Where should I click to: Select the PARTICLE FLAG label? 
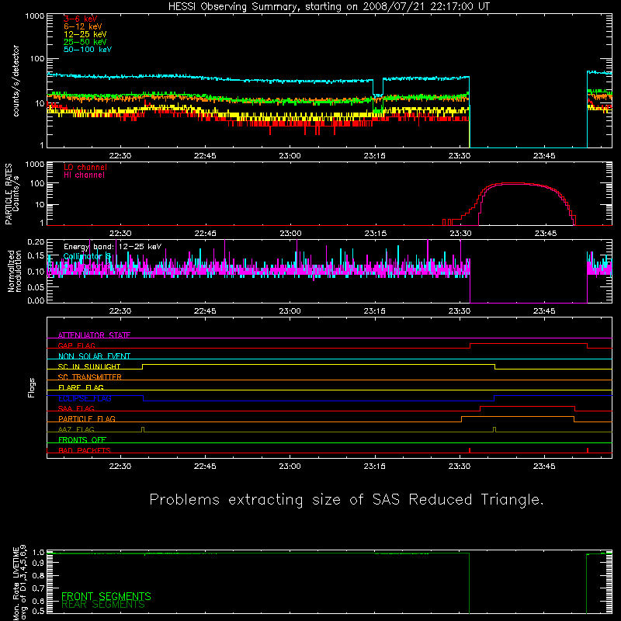point(87,418)
